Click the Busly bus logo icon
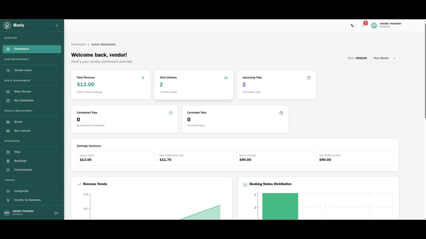The width and height of the screenshot is (426, 239). click(x=7, y=25)
